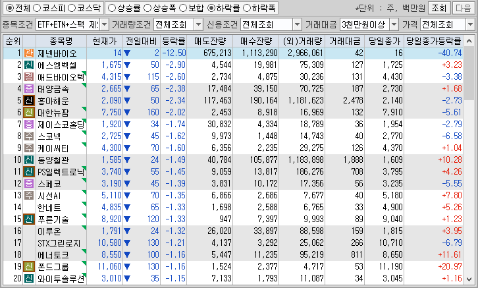Click the 증 badge for 제이스코홀딩
Viewport: 478px width, 288px height.
click(29, 125)
